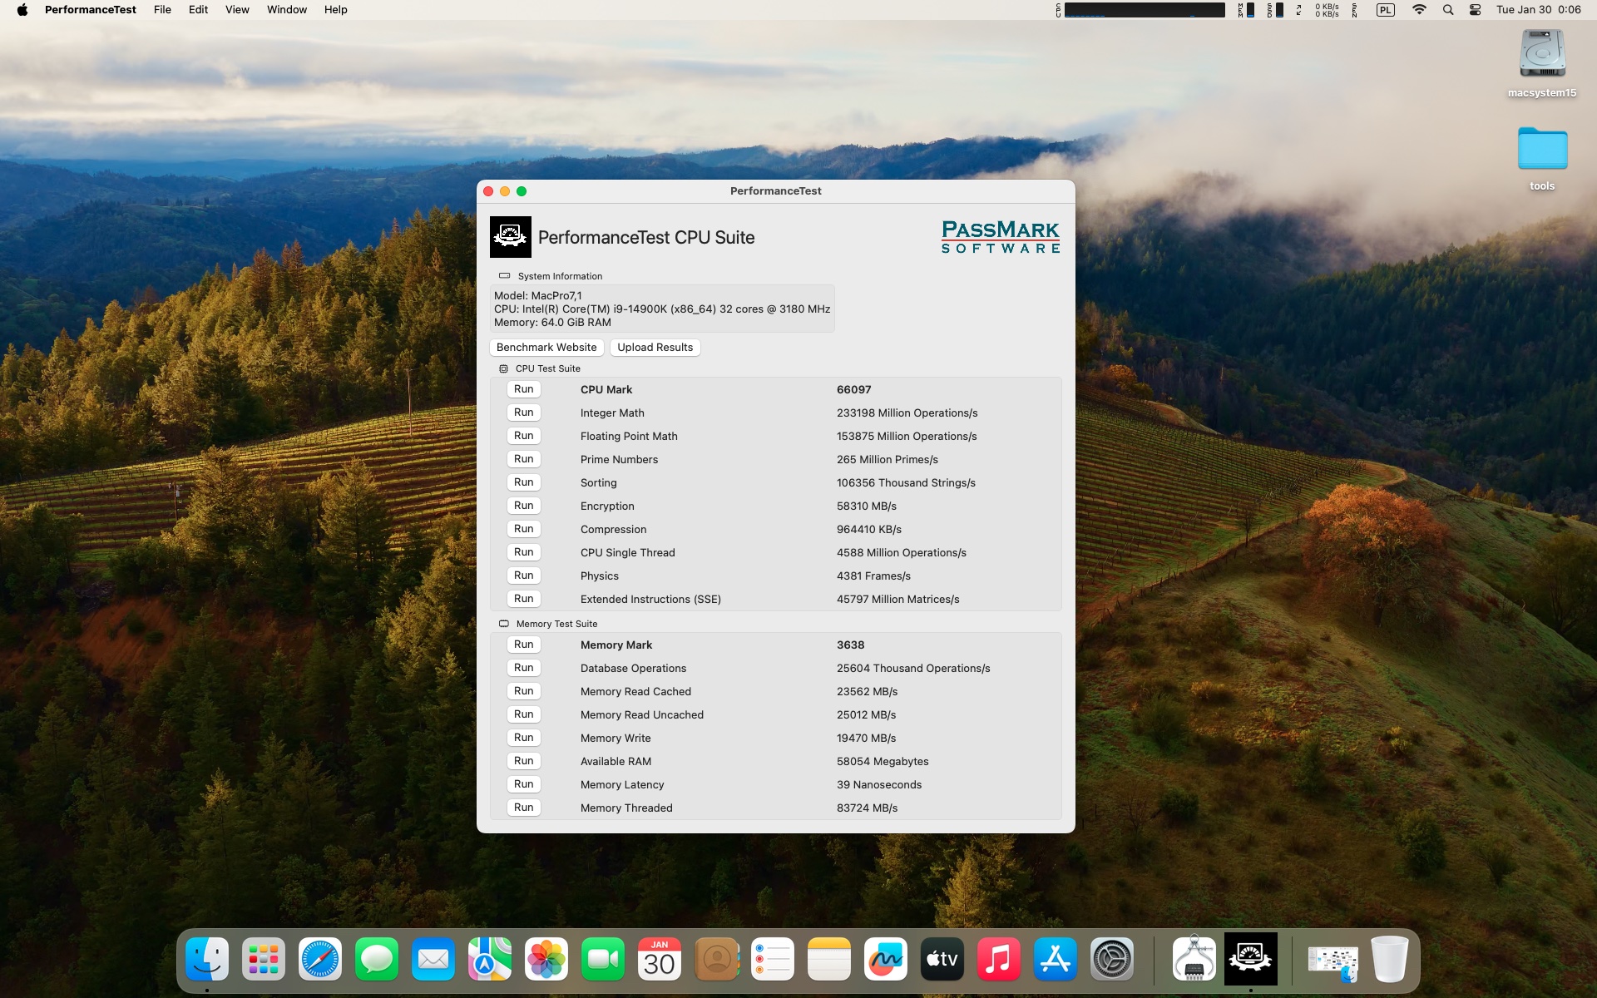This screenshot has height=998, width=1597.
Task: Open macsystem15 drive on desktop
Action: [x=1541, y=55]
